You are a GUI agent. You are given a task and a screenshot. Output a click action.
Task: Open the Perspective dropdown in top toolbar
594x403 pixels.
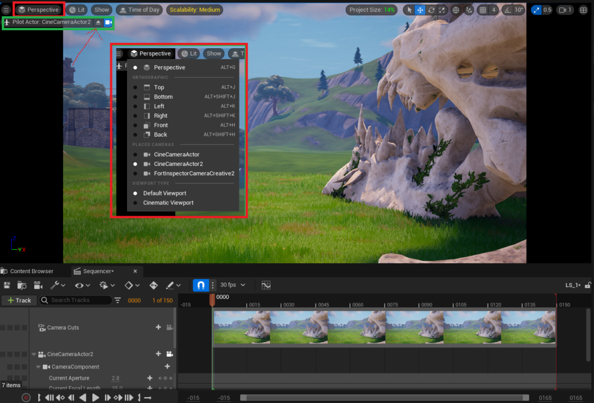(x=39, y=10)
